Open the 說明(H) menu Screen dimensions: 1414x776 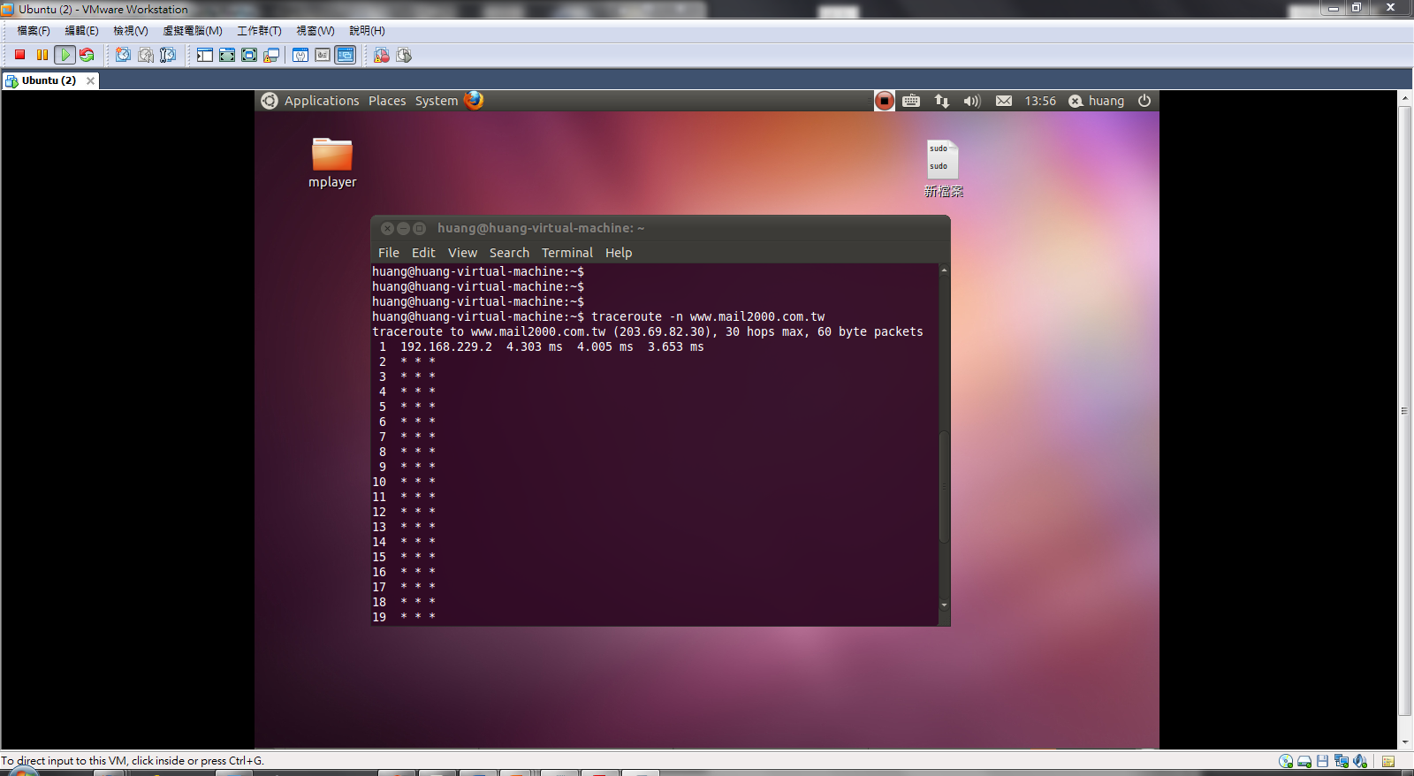click(x=367, y=30)
